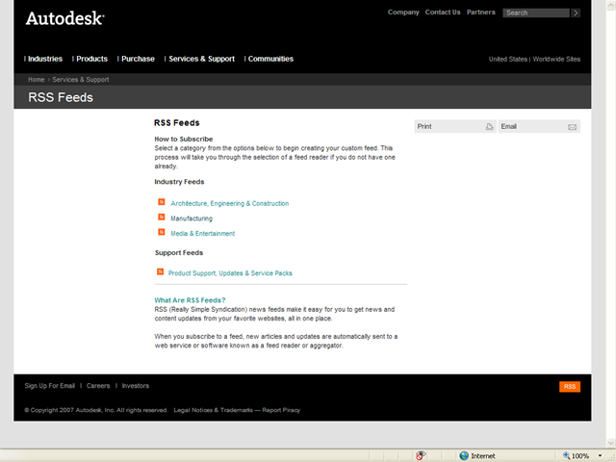Click the RSS icon beside Product Support
The image size is (616, 462).
(161, 271)
